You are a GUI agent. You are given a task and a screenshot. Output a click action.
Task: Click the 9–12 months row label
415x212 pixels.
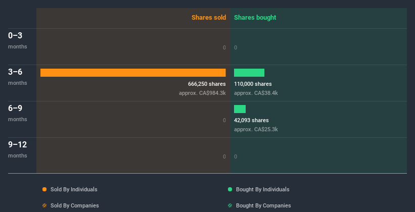click(18, 149)
